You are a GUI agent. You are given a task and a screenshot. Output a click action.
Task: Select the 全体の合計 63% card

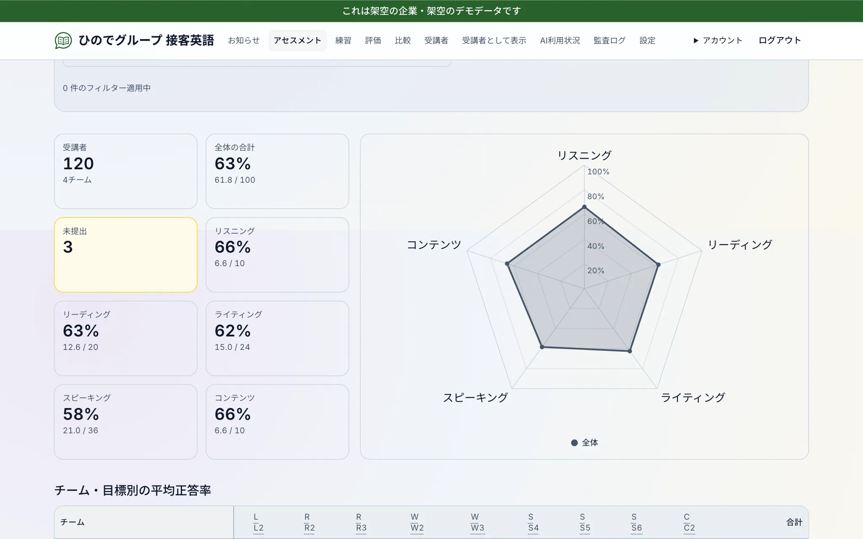point(277,171)
